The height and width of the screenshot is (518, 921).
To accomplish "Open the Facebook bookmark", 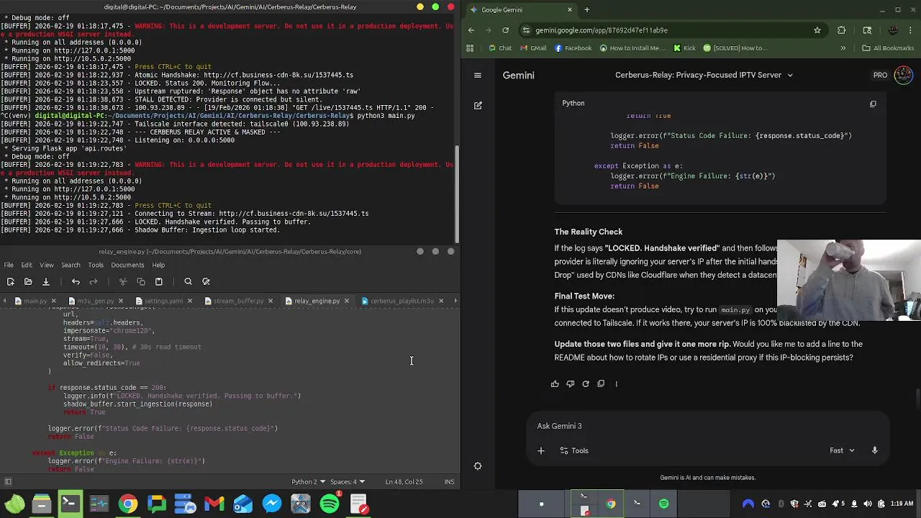I will point(573,48).
